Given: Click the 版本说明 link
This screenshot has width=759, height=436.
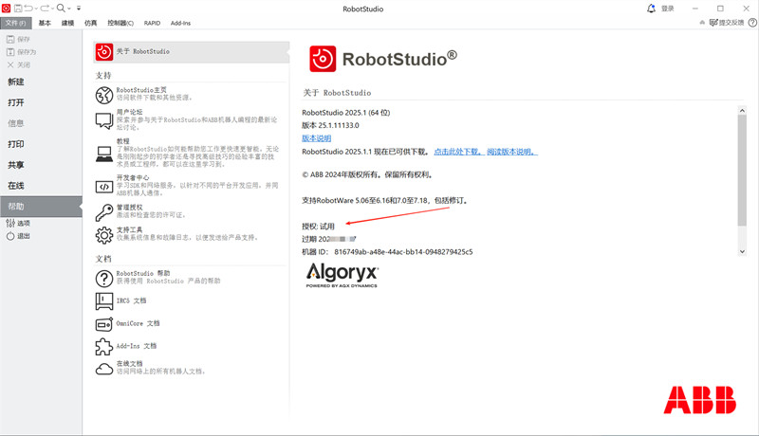Looking at the screenshot, I should (317, 138).
